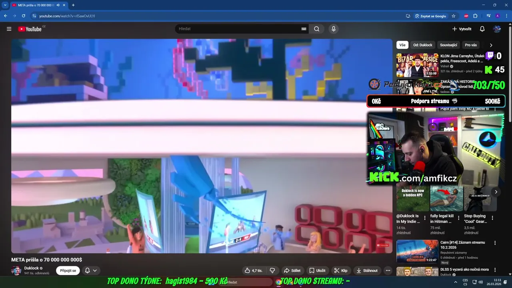The height and width of the screenshot is (288, 512).
Task: Open the Chrome three-dot main menu
Action: 506,16
